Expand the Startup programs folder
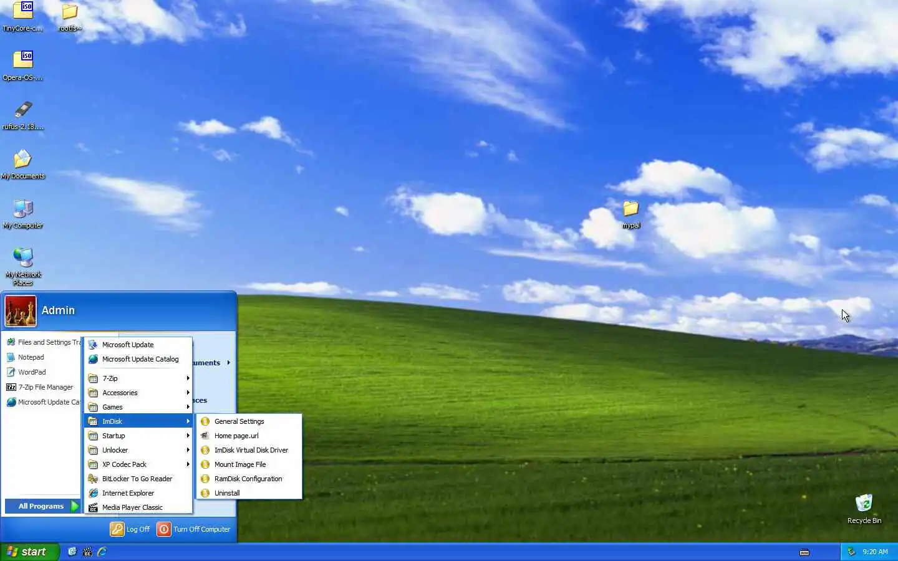Image resolution: width=898 pixels, height=561 pixels. [138, 436]
